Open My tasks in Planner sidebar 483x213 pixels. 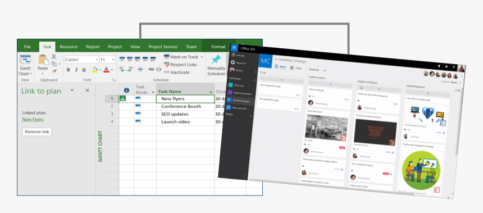tap(236, 71)
